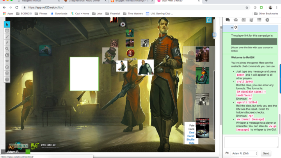The image size is (281, 158).
Task: Focus the chat message text box
Action: tap(251, 142)
